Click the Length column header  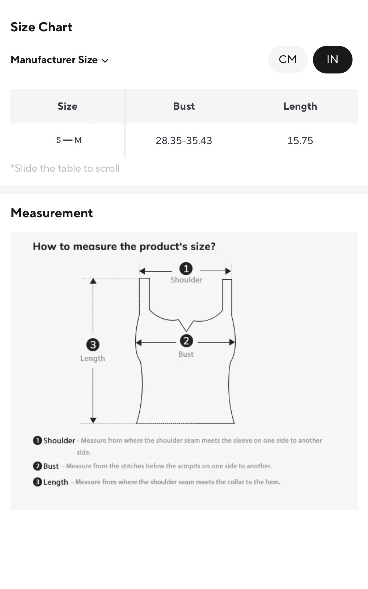click(x=300, y=106)
